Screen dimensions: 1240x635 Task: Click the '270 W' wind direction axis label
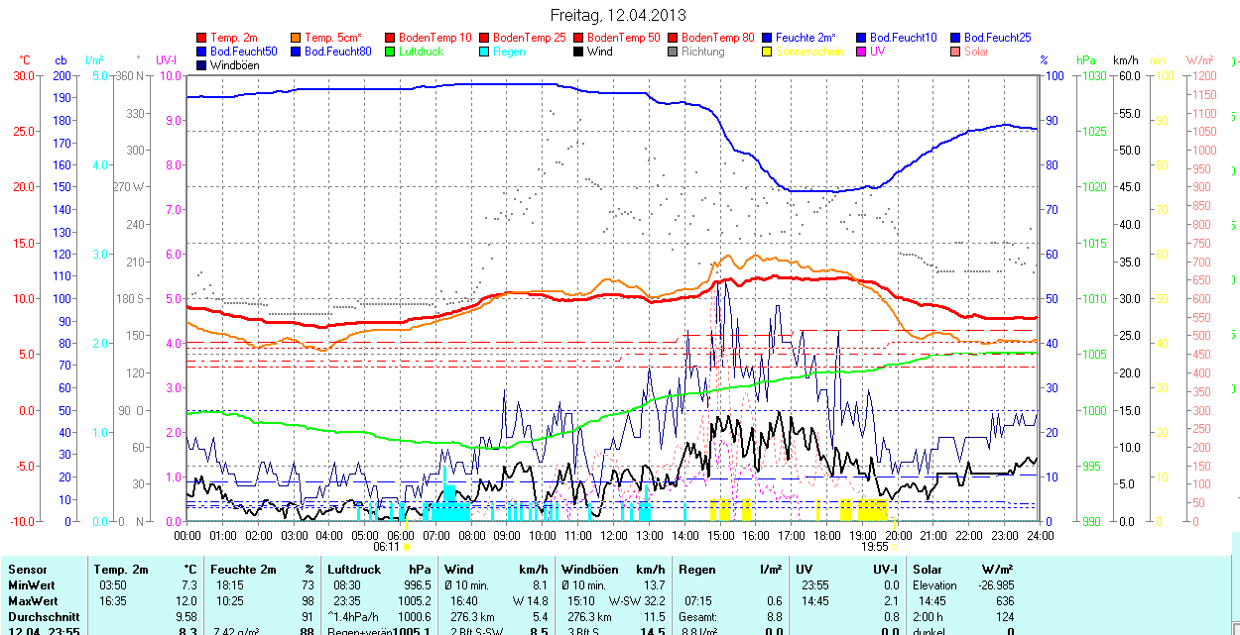point(130,187)
